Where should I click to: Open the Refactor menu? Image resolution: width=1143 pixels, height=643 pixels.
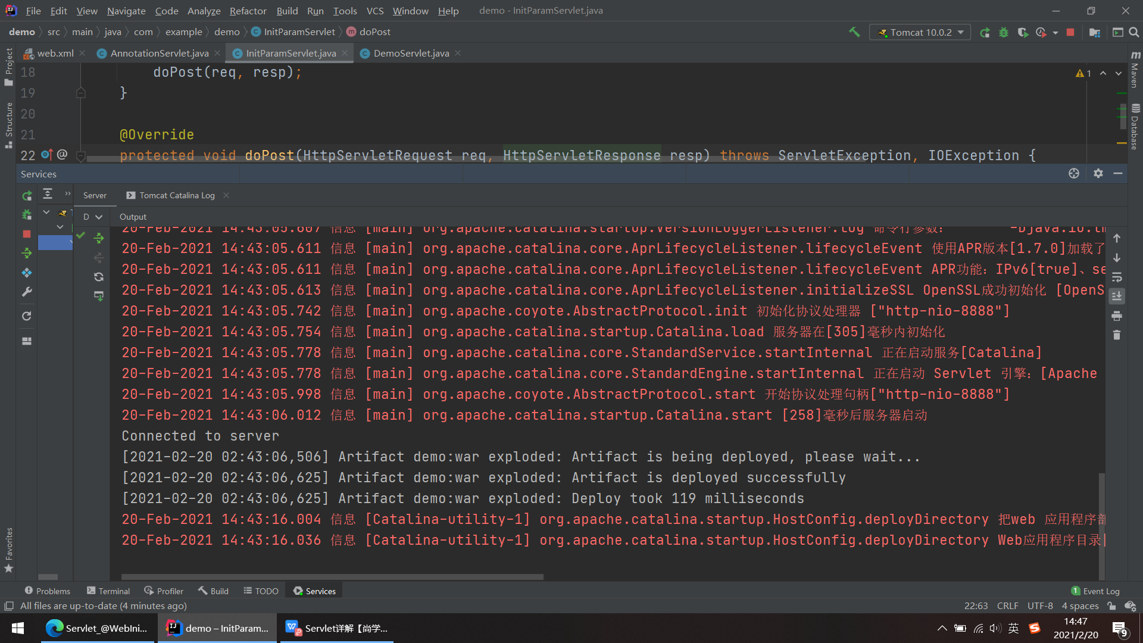coord(248,11)
